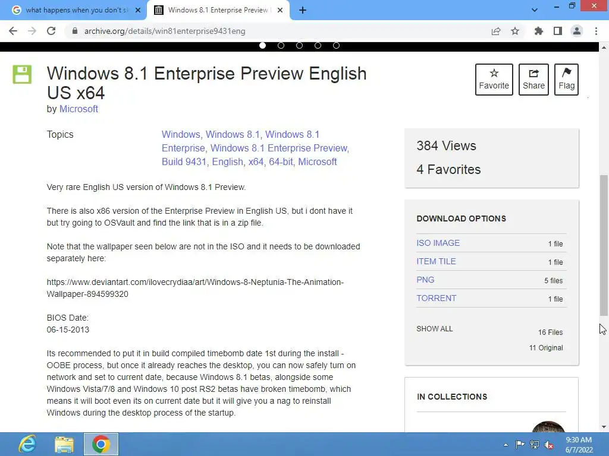Image resolution: width=609 pixels, height=456 pixels.
Task: Open the Microsoft creator link
Action: pyautogui.click(x=79, y=109)
